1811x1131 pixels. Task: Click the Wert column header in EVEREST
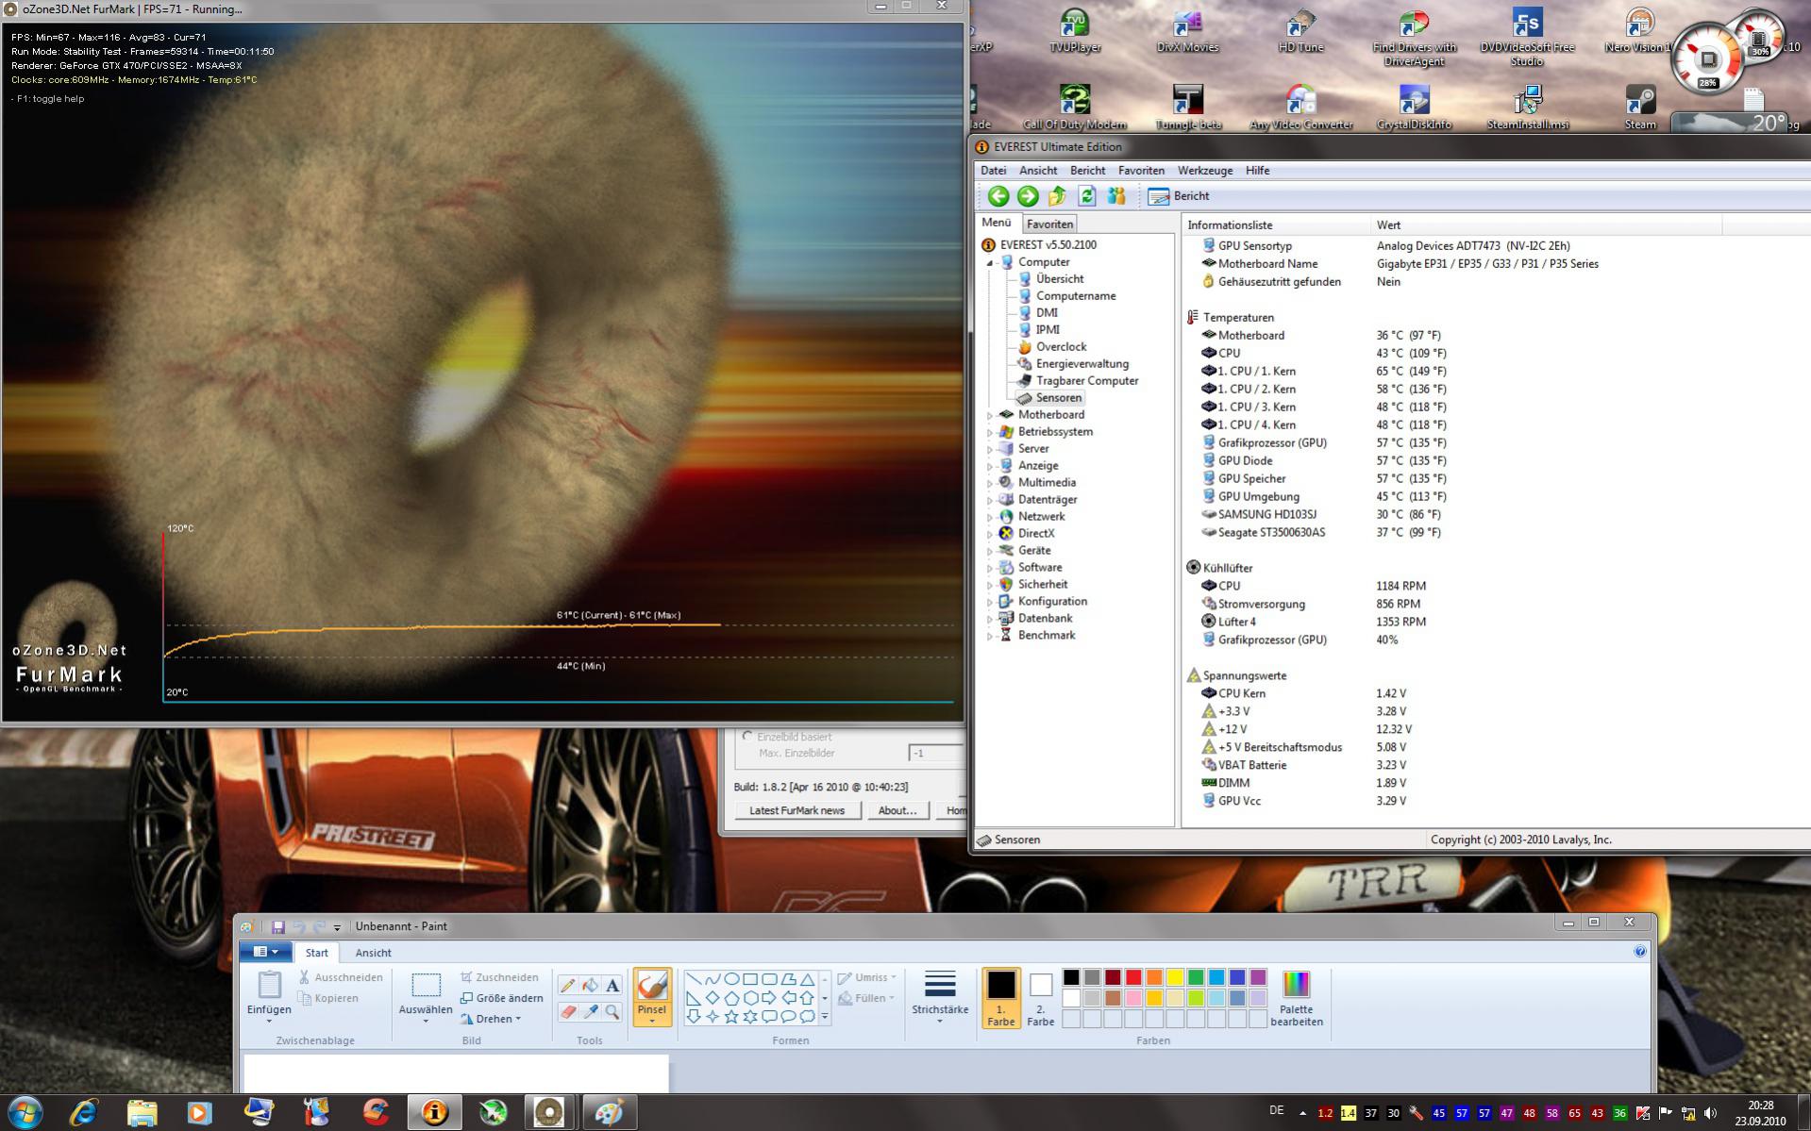coord(1546,225)
